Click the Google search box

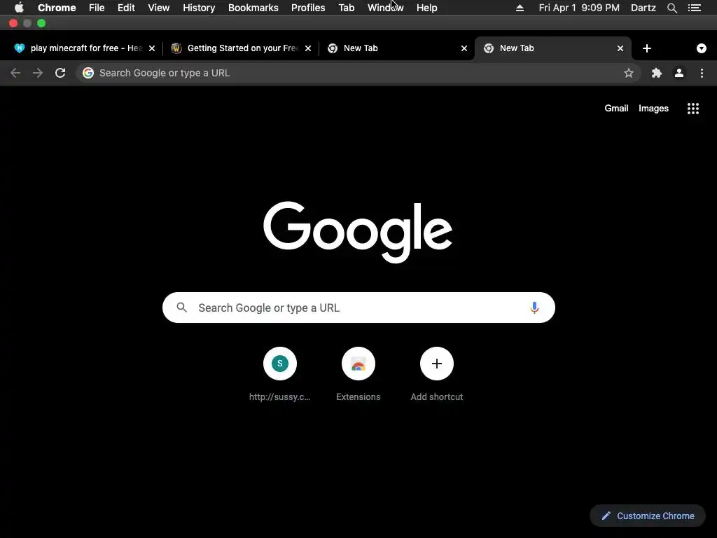pos(358,308)
